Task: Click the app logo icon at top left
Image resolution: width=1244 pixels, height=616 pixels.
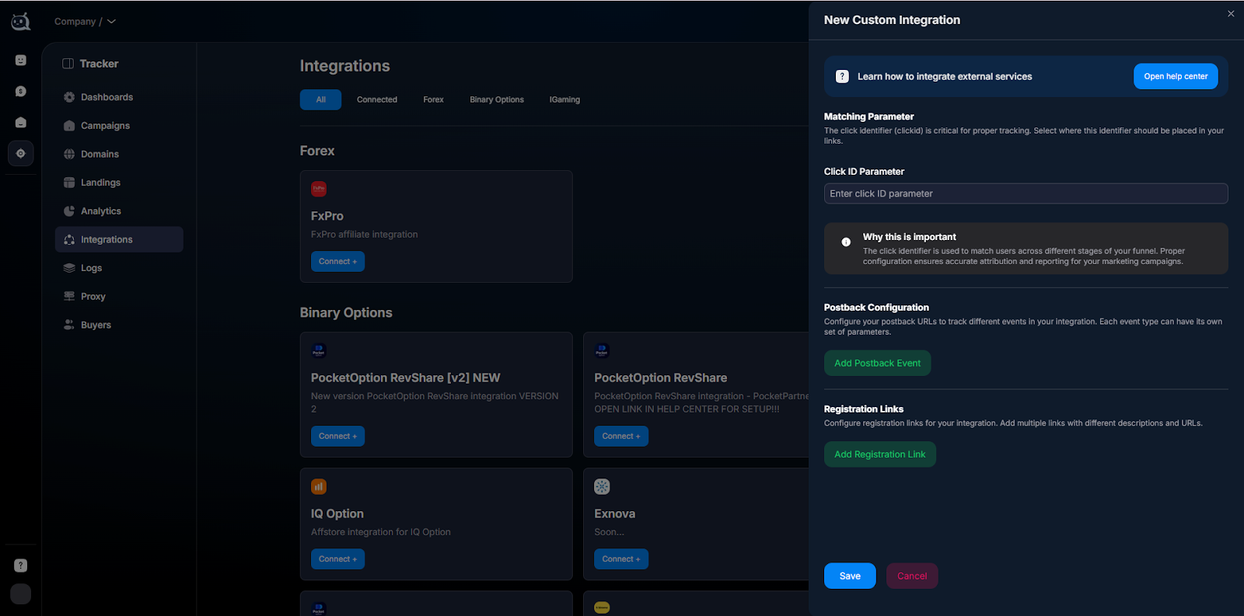Action: [21, 22]
